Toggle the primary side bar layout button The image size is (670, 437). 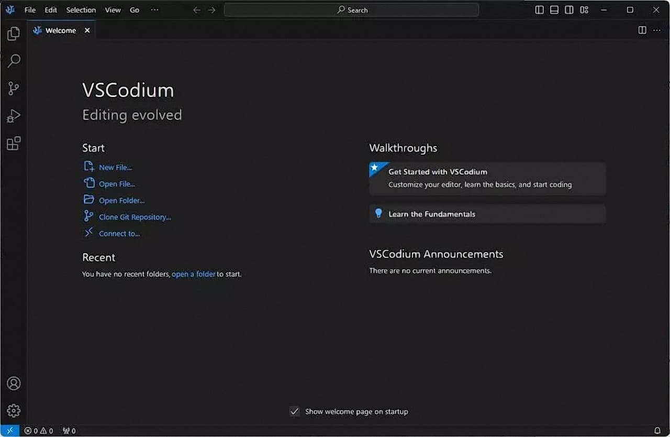click(539, 10)
